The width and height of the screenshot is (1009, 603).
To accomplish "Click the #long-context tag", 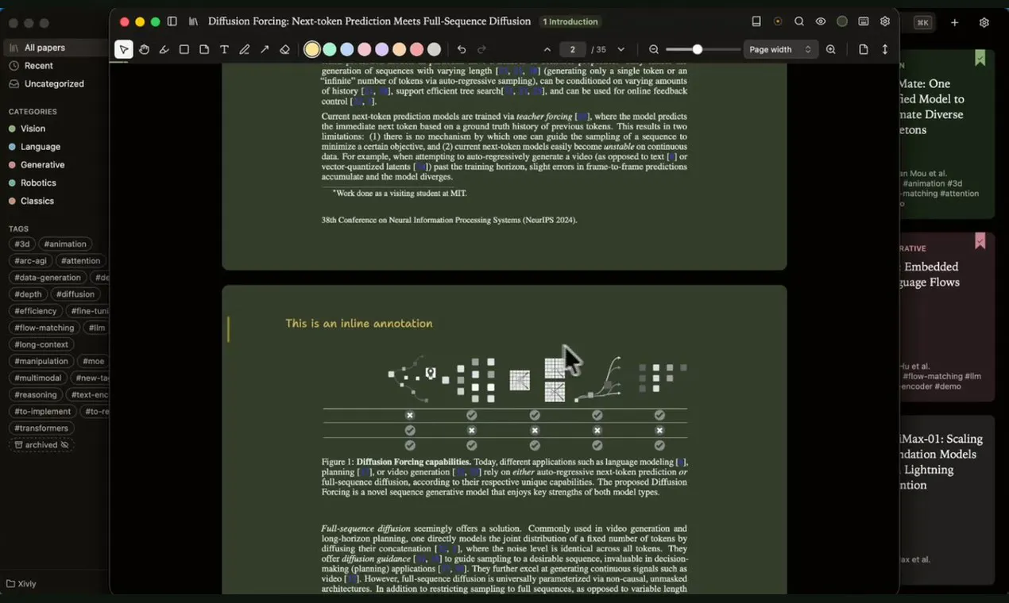I will tap(41, 344).
